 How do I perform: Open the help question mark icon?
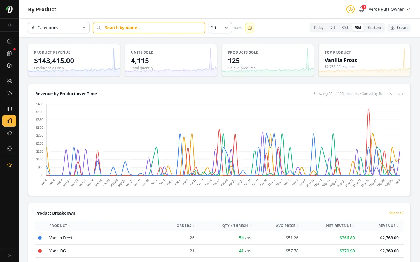pyautogui.click(x=351, y=9)
